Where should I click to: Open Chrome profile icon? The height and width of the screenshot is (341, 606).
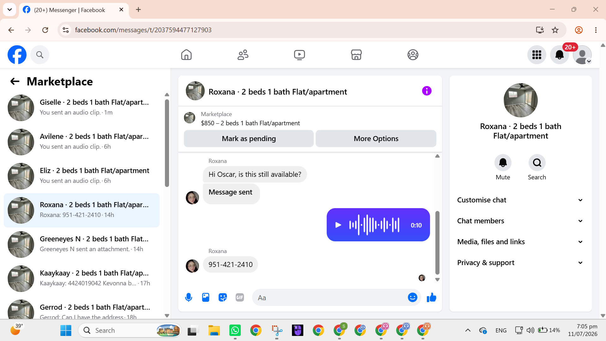(x=579, y=30)
